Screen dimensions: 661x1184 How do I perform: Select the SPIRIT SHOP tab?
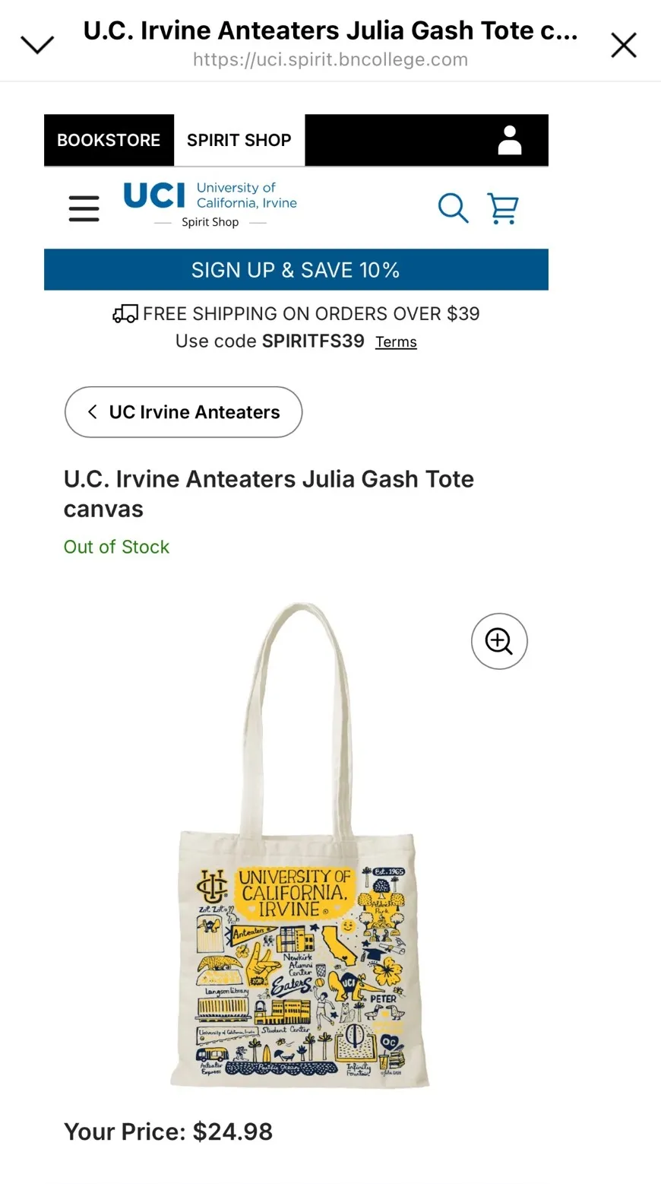tap(239, 140)
